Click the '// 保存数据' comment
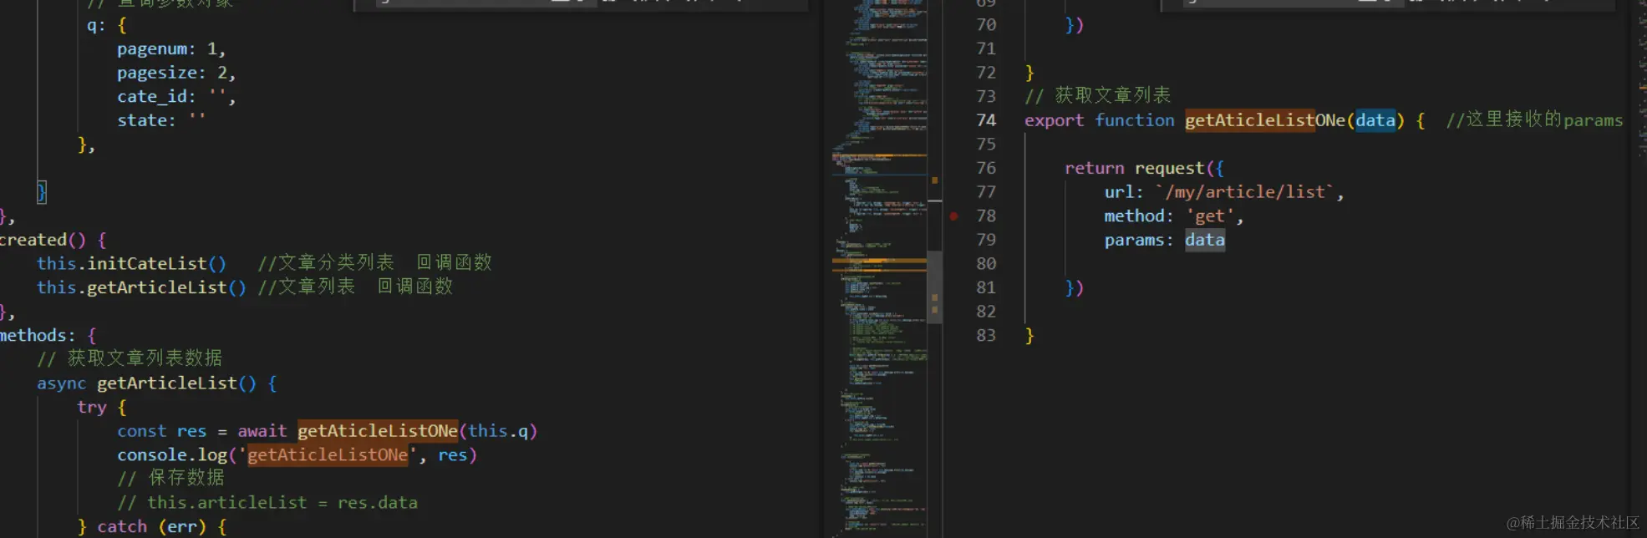This screenshot has height=538, width=1647. point(170,478)
